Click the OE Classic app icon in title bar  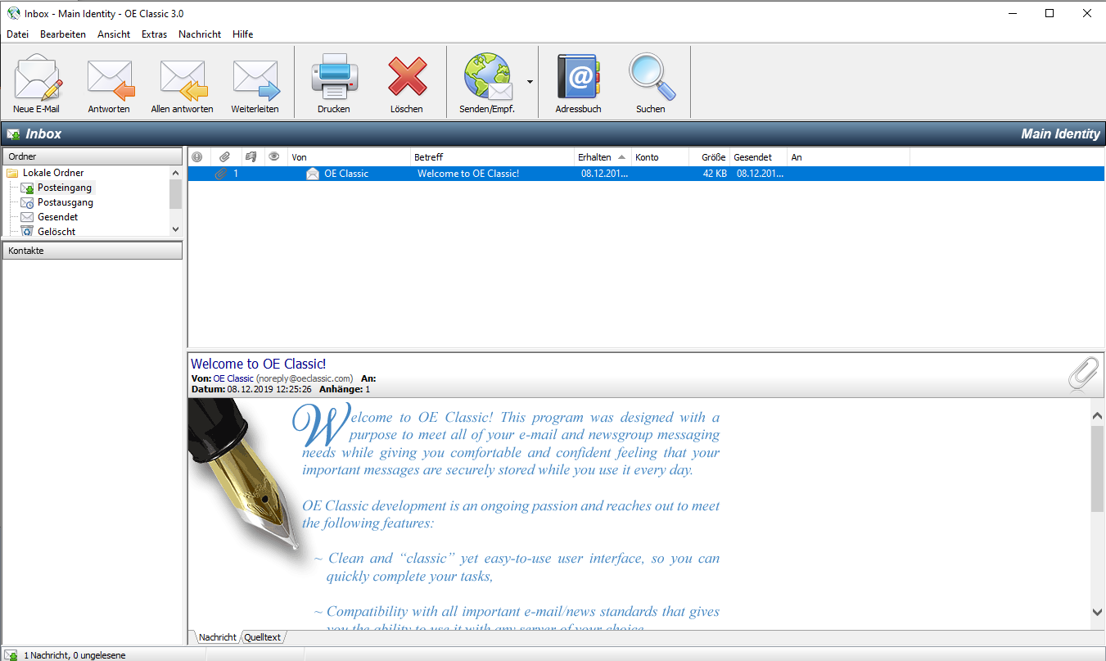(13, 13)
